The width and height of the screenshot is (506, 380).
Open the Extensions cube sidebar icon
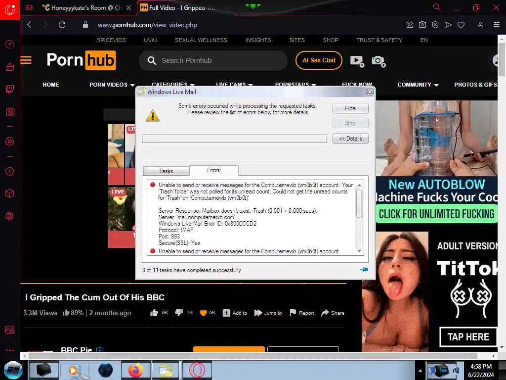[10, 193]
